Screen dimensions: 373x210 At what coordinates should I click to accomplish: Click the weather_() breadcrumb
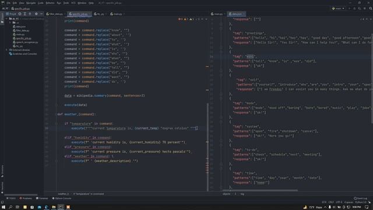pos(64,194)
